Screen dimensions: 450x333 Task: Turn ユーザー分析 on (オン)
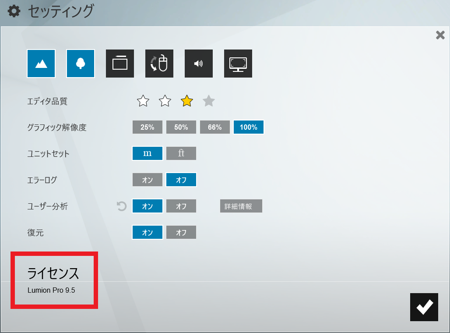148,206
